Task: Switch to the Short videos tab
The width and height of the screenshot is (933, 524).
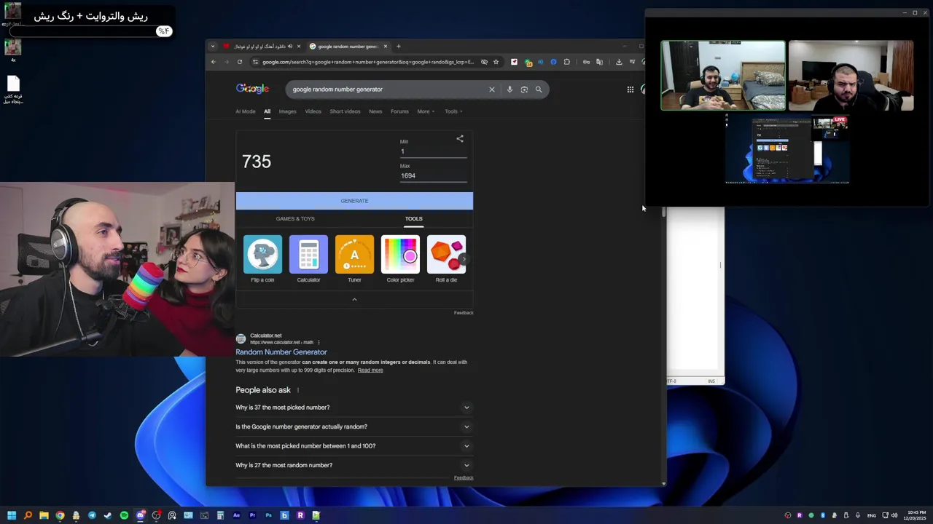Action: point(345,111)
